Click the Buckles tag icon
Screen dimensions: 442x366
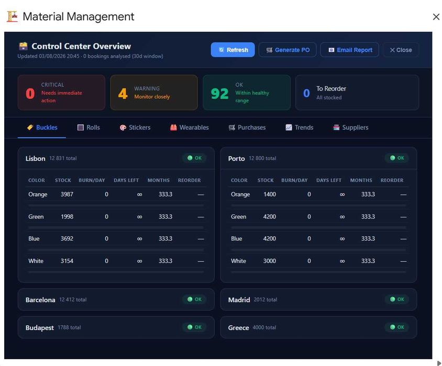[x=30, y=128]
